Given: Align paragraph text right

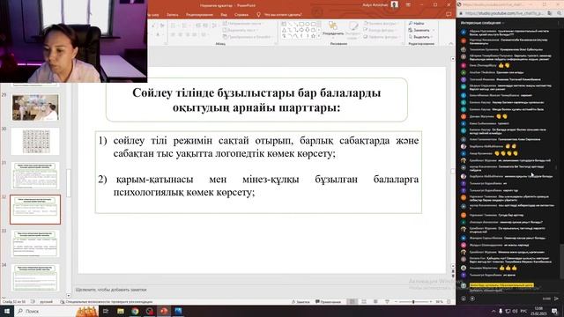Looking at the screenshot, I should coord(188,34).
